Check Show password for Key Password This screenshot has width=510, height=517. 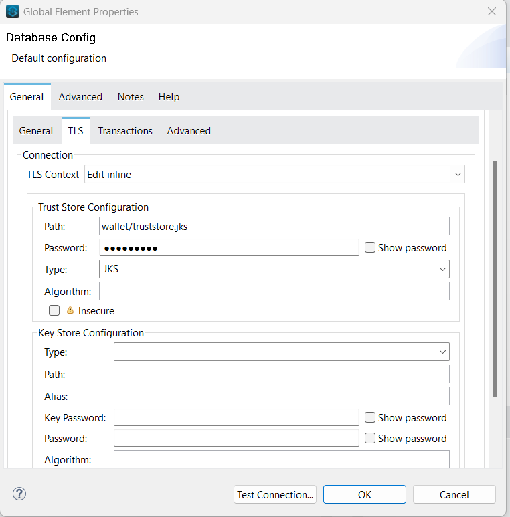coord(370,417)
